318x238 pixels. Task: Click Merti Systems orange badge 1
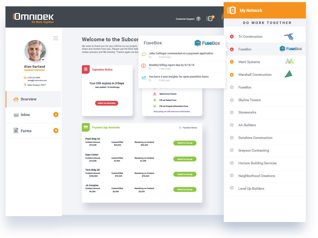click(232, 62)
